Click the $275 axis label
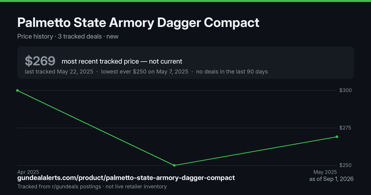 click(346, 128)
